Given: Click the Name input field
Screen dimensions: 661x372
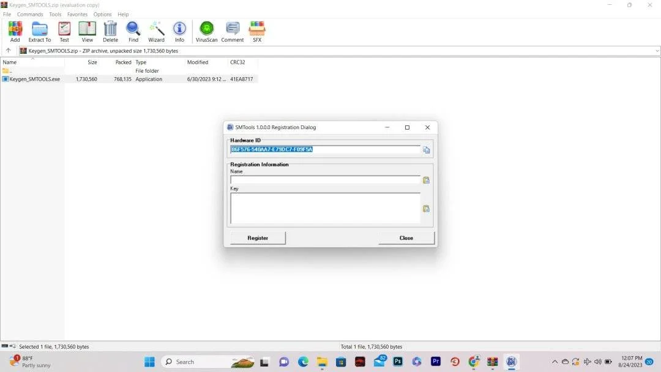Looking at the screenshot, I should point(325,180).
